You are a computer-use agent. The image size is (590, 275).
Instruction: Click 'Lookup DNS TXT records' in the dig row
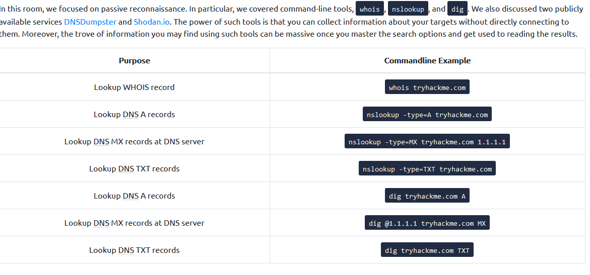pos(134,250)
